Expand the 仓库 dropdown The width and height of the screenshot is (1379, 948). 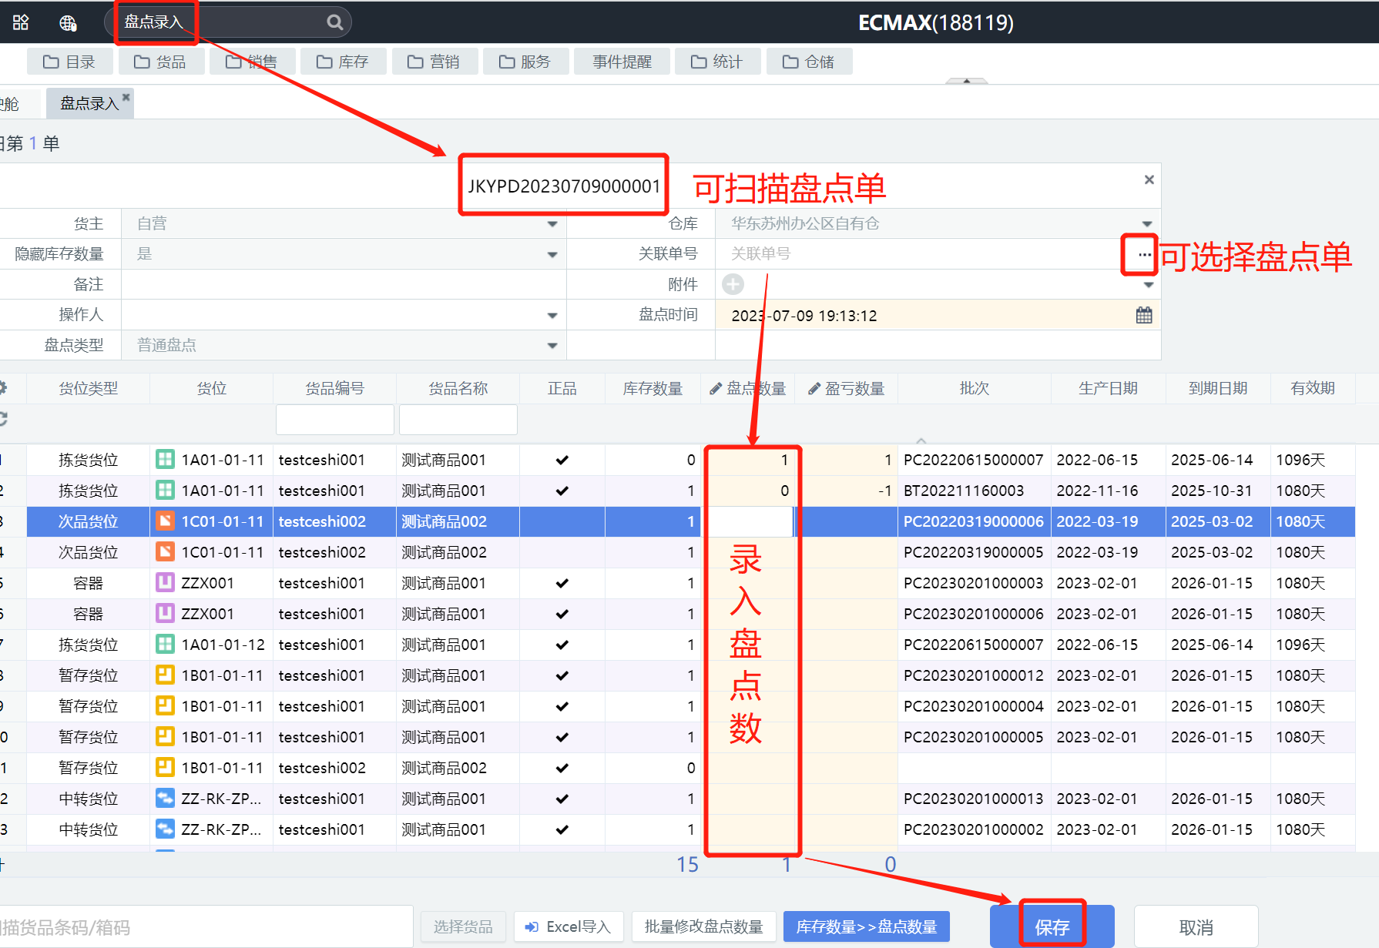[1147, 224]
